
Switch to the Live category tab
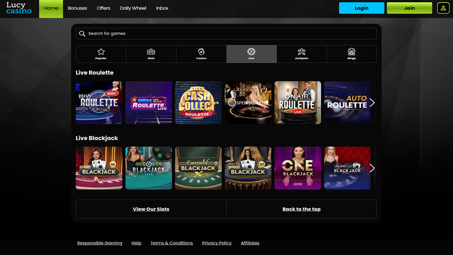coord(251,53)
